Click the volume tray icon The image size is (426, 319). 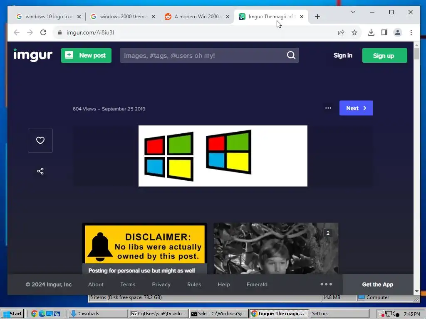tap(396, 314)
